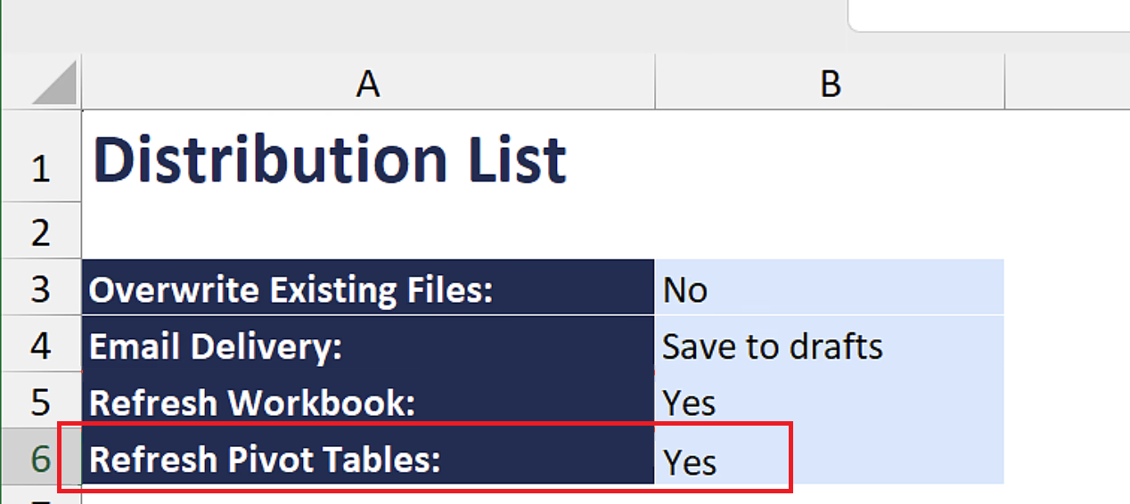Select row 5 header
Image resolution: width=1130 pixels, height=504 pixels.
tap(42, 400)
